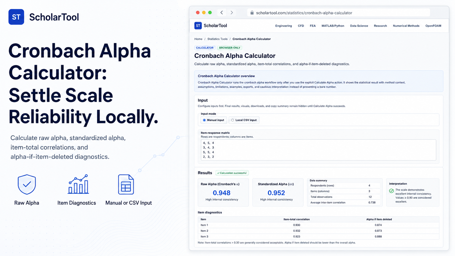455x256 pixels.
Task: Click the Item column header
Action: tap(203, 220)
